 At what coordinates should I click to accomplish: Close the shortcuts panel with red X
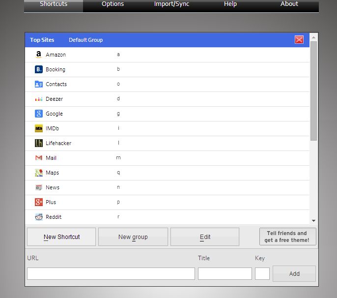(x=299, y=40)
